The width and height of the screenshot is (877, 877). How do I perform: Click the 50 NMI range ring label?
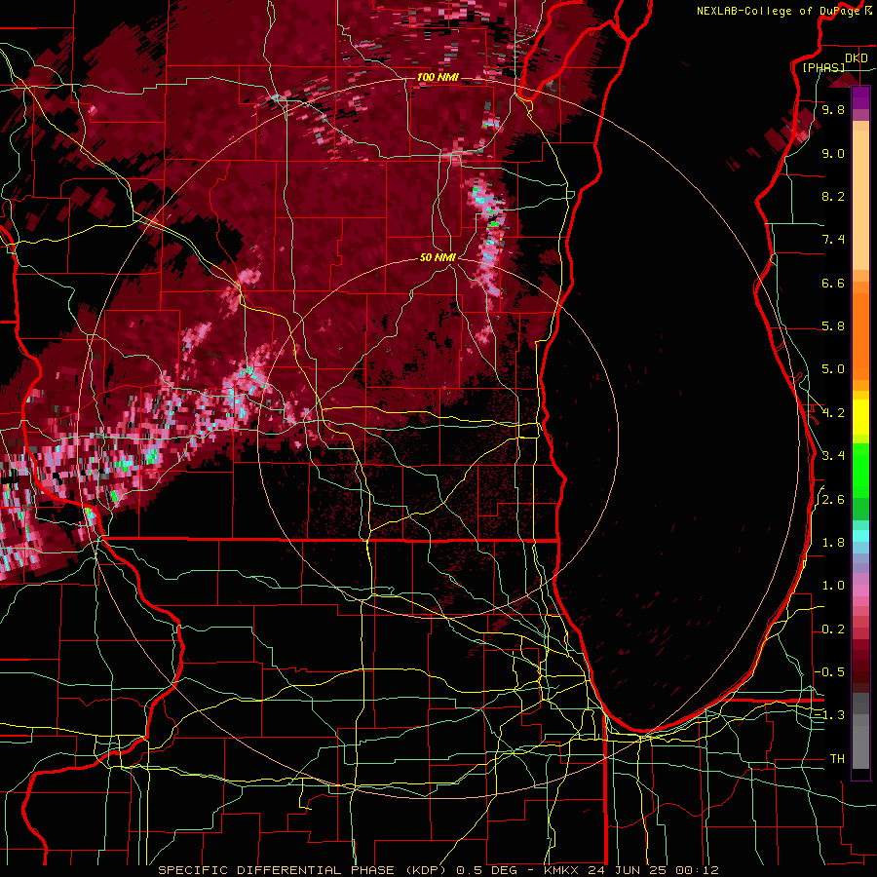[x=438, y=258]
